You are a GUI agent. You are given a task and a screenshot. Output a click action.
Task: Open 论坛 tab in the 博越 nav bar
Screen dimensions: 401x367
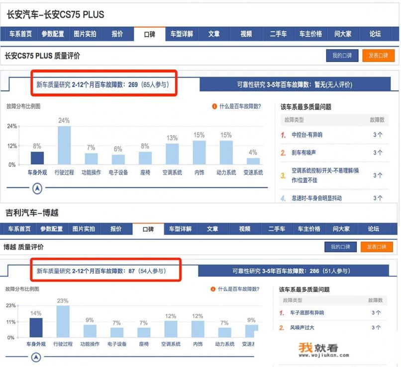(374, 229)
